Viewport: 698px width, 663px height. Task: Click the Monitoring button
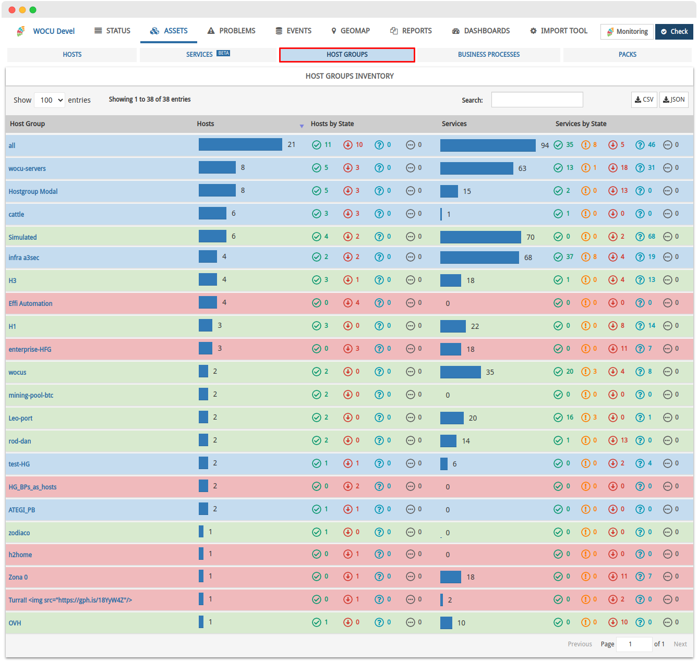pyautogui.click(x=627, y=32)
